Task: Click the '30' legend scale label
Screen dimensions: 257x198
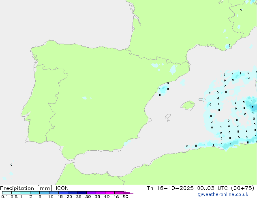Action: 88,196
